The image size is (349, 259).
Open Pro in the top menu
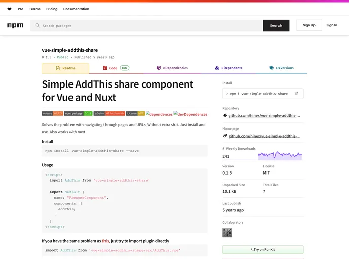[x=21, y=9]
